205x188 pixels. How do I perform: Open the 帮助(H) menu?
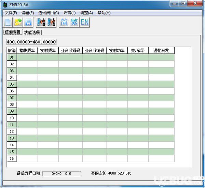click(104, 13)
